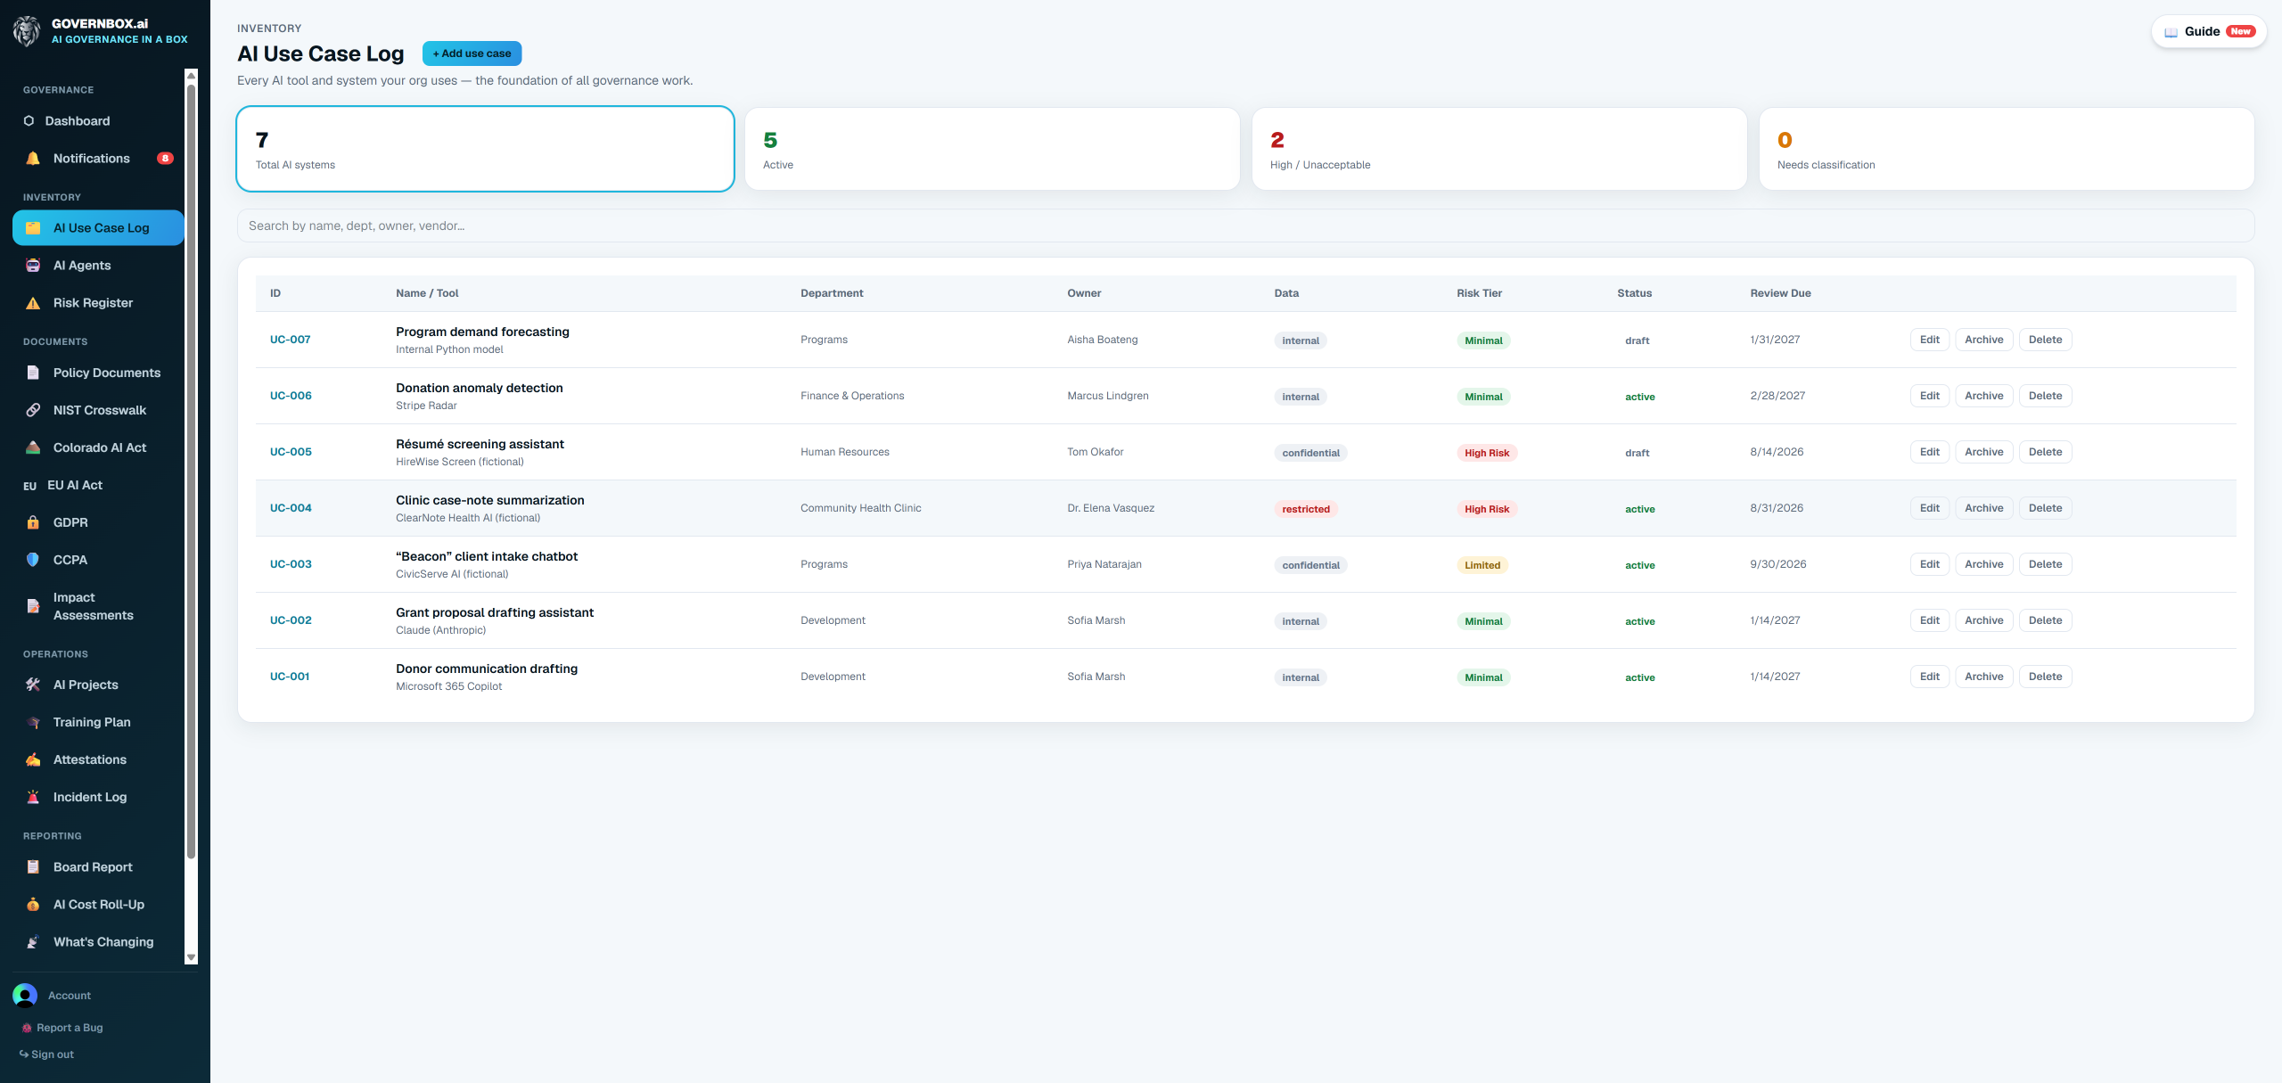Open the Notifications bell icon
This screenshot has height=1083, width=2282.
pos(33,159)
